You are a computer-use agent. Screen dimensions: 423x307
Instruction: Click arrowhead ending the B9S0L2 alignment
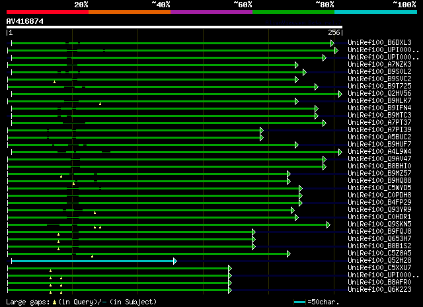click(305, 72)
